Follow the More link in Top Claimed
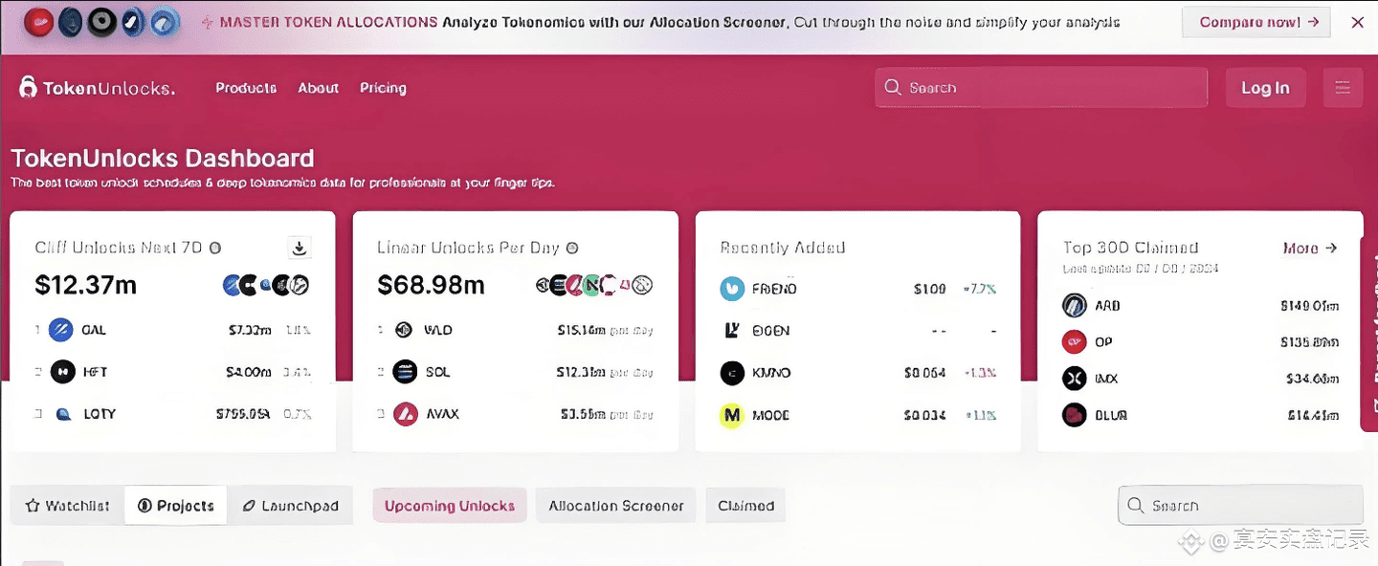The image size is (1378, 566). (1309, 248)
